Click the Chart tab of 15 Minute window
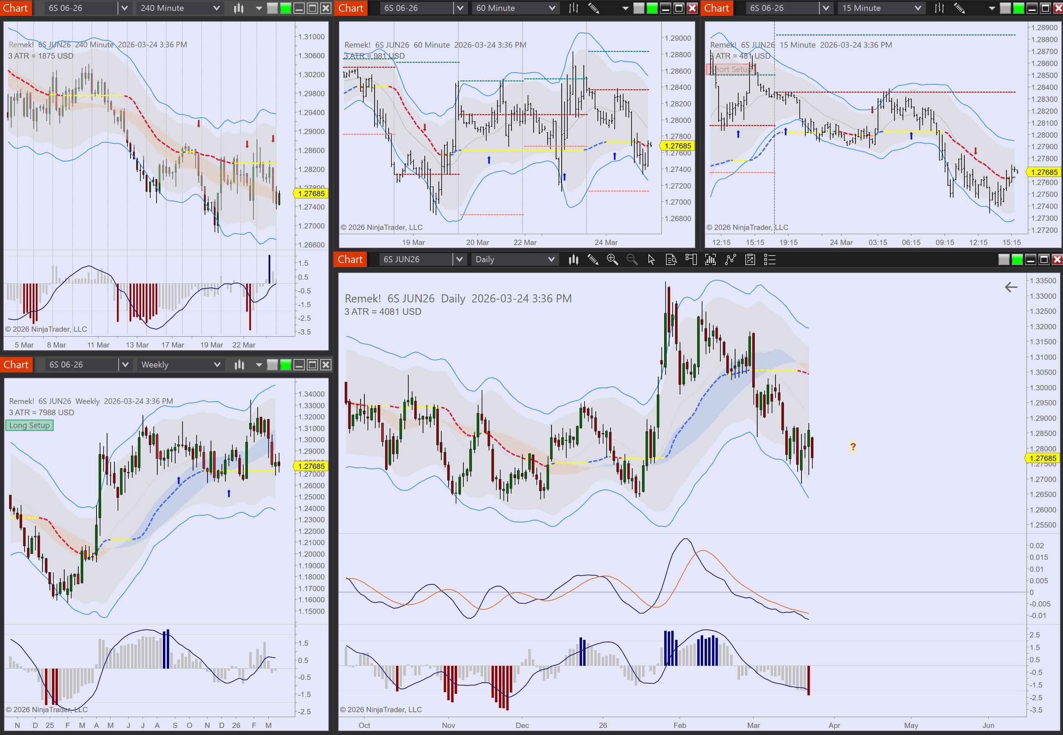1063x735 pixels. point(716,8)
